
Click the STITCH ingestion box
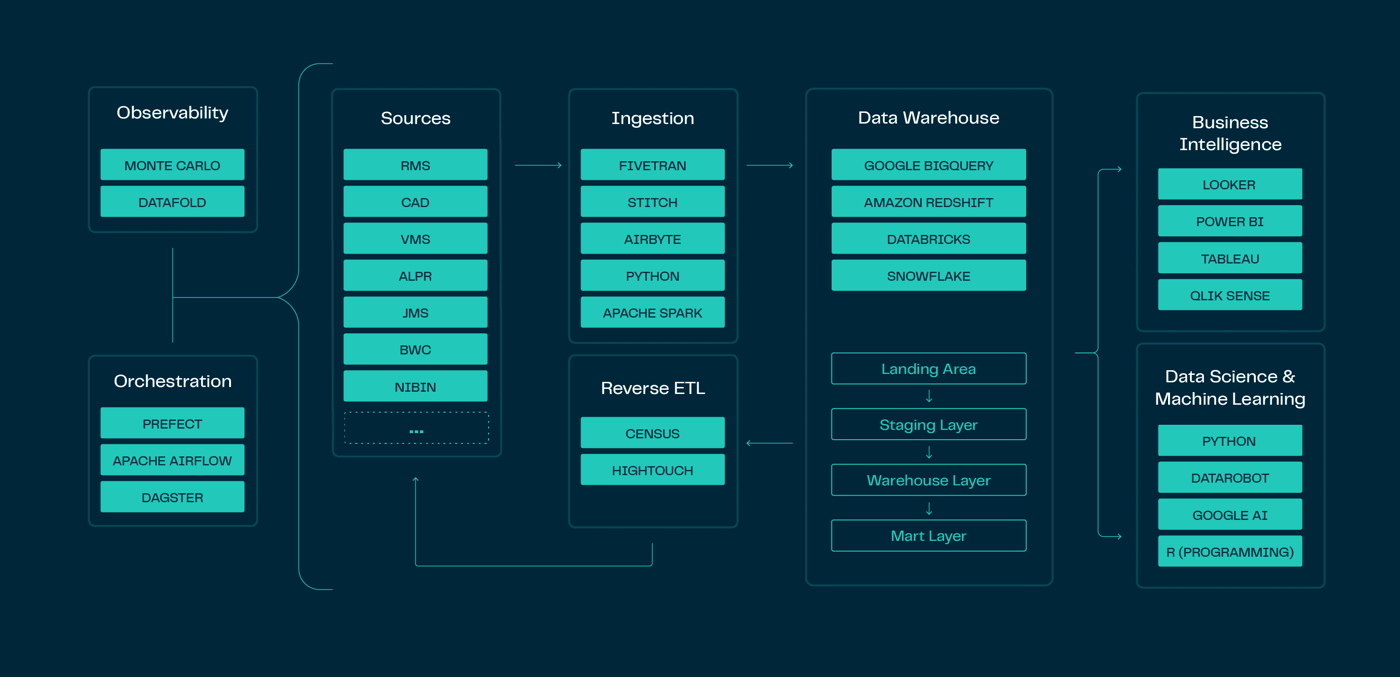[x=652, y=201]
